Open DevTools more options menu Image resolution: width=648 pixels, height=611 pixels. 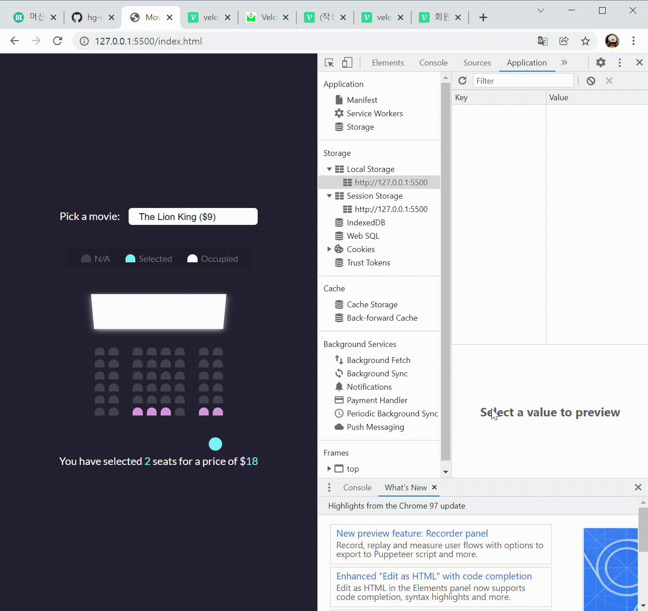(620, 63)
